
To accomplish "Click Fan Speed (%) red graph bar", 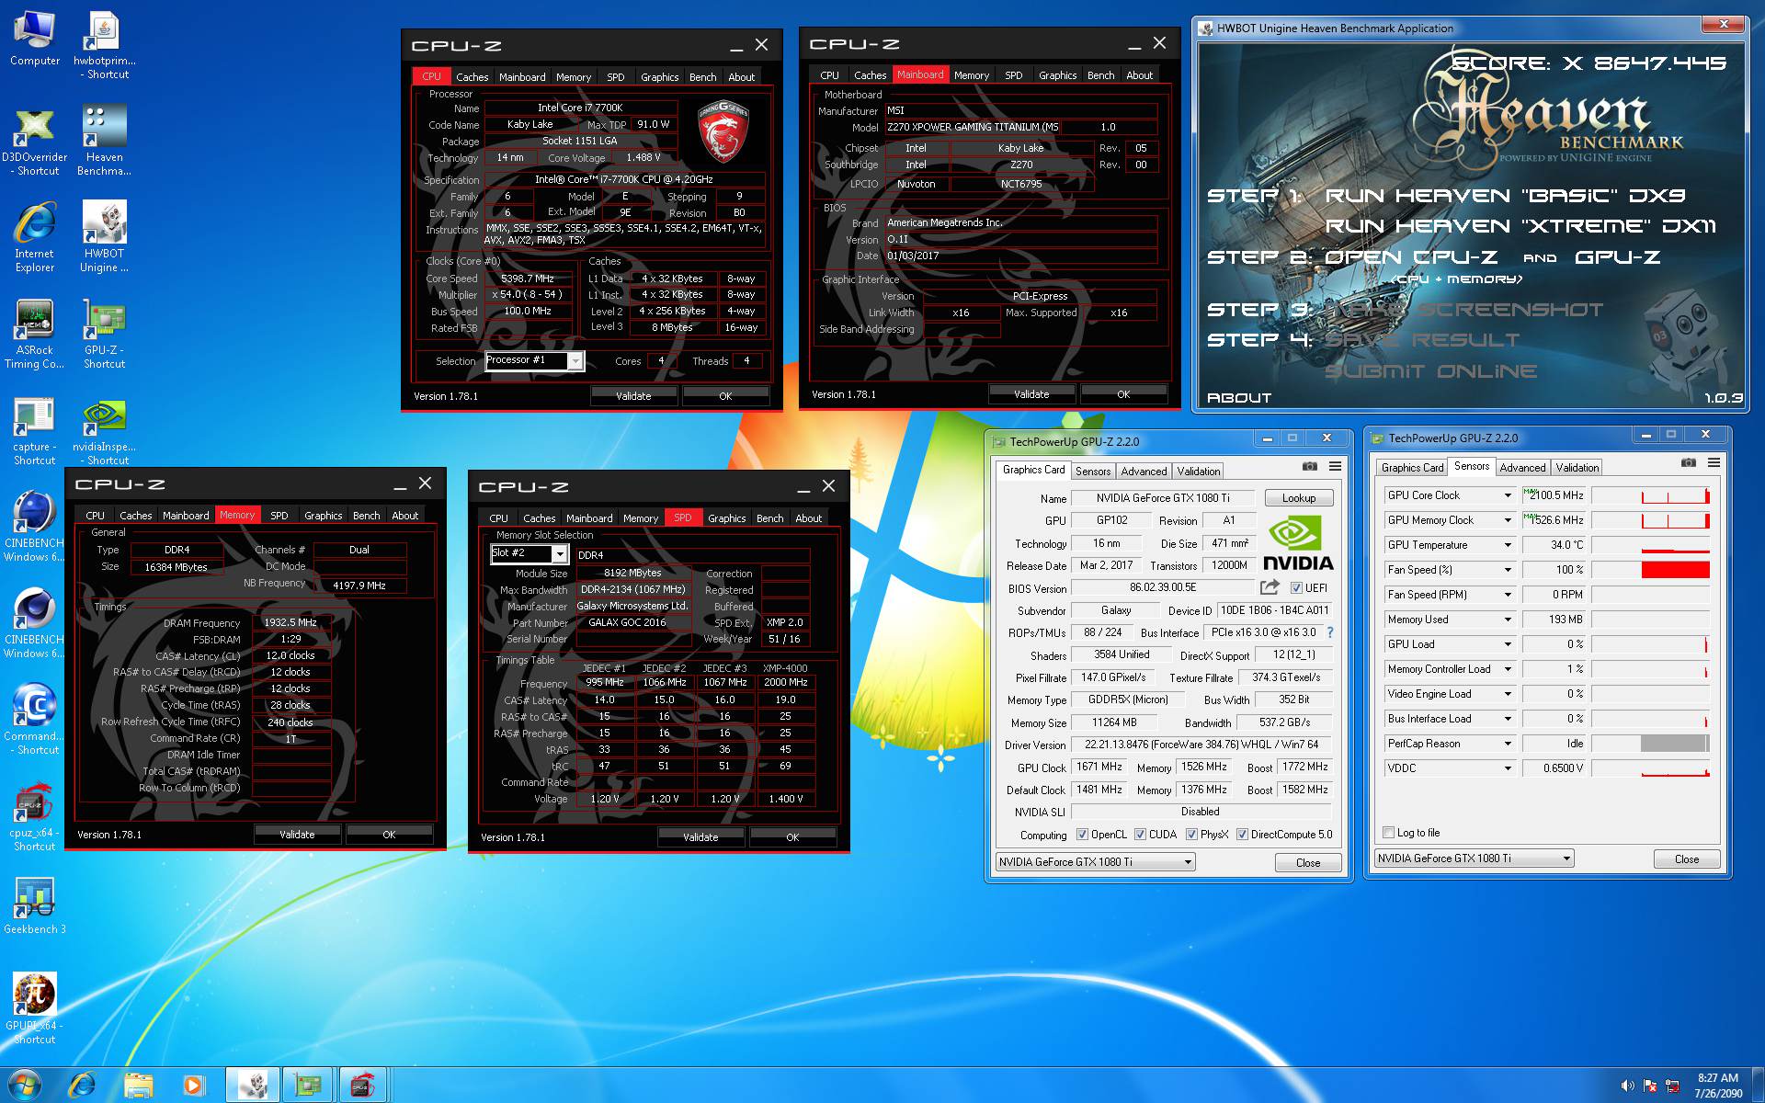I will [1675, 570].
